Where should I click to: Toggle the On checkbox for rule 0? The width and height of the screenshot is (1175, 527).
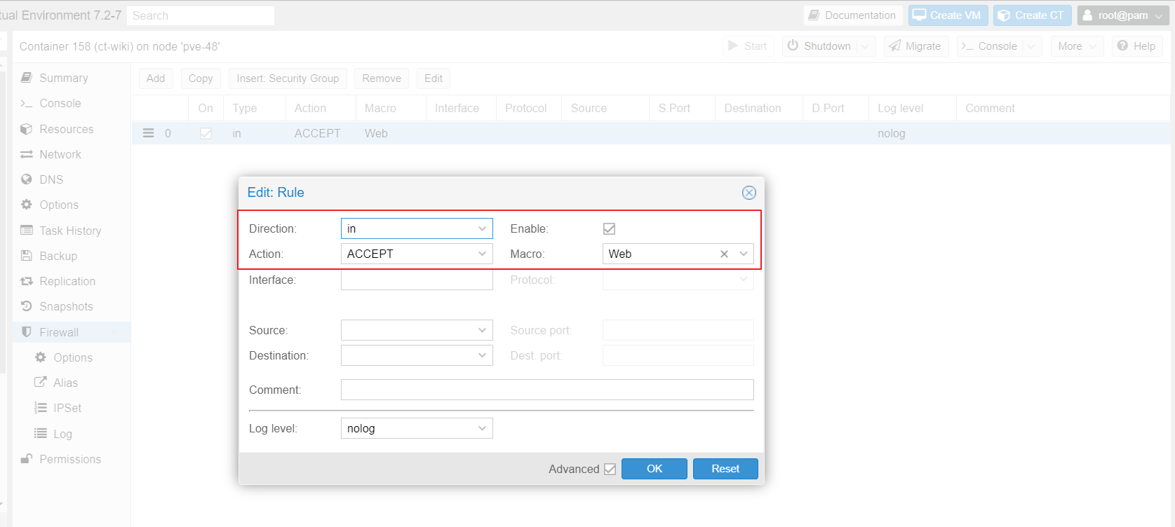point(206,133)
